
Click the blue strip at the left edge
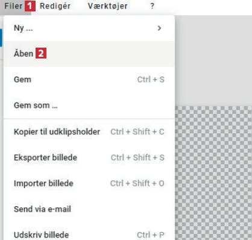coord(1,37)
